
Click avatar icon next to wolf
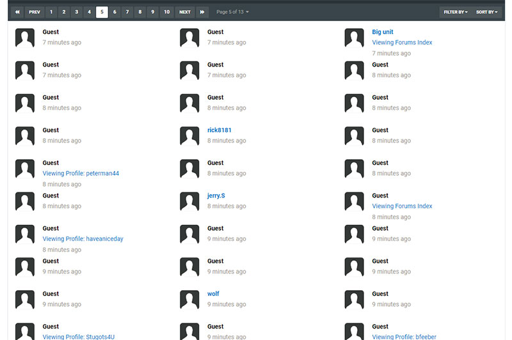pos(189,300)
